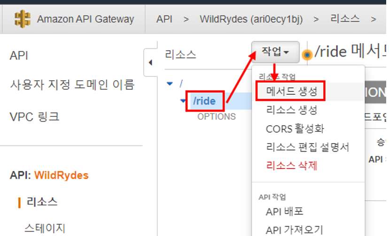The height and width of the screenshot is (236, 389).
Task: Open VPC 링크 sidebar item
Action: (34, 117)
